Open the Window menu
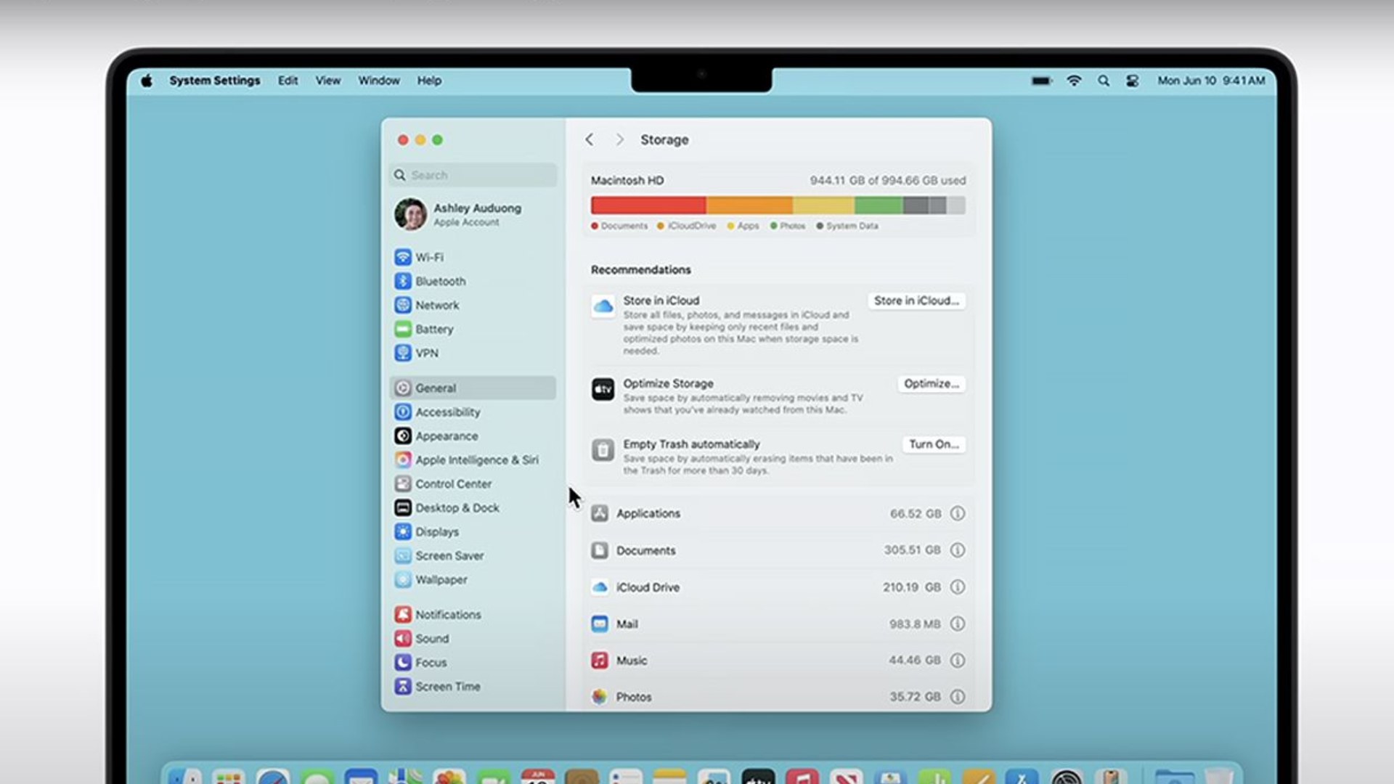1394x784 pixels. click(x=379, y=81)
